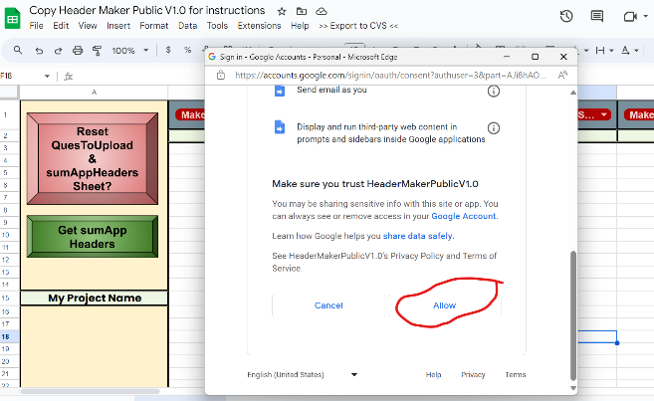The image size is (654, 401).
Task: Select column A header
Action: [x=94, y=93]
